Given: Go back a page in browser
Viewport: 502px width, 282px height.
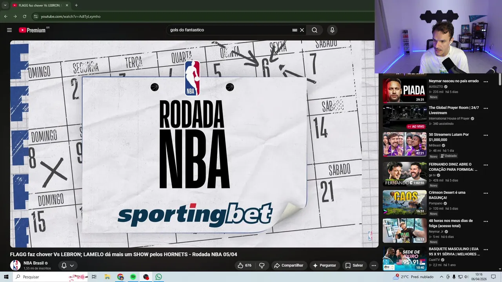Looking at the screenshot, I should pyautogui.click(x=5, y=16).
